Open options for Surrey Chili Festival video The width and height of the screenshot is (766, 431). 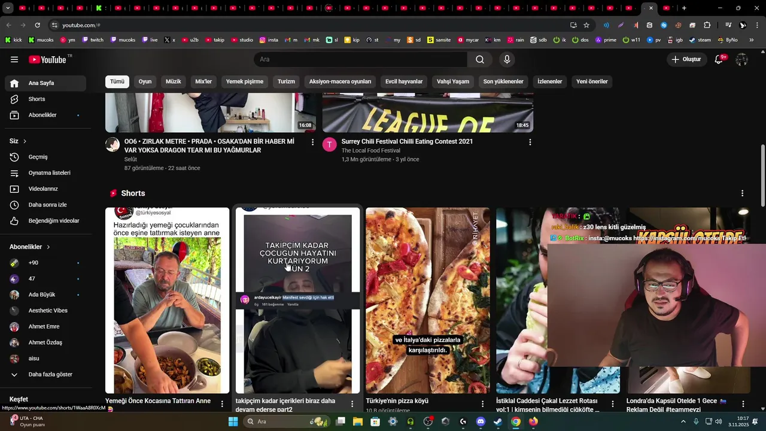530,142
